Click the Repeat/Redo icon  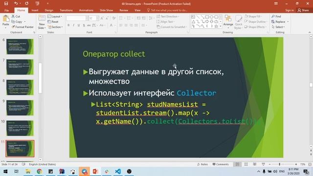point(26,3)
